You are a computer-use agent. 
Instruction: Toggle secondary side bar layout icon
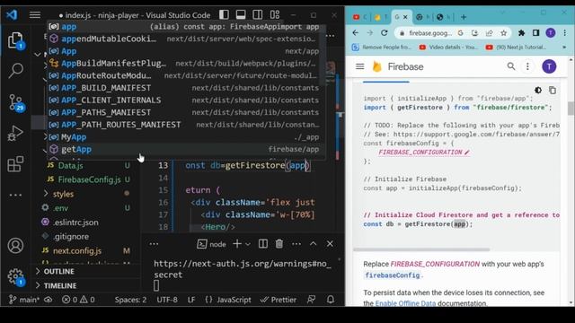tap(258, 14)
